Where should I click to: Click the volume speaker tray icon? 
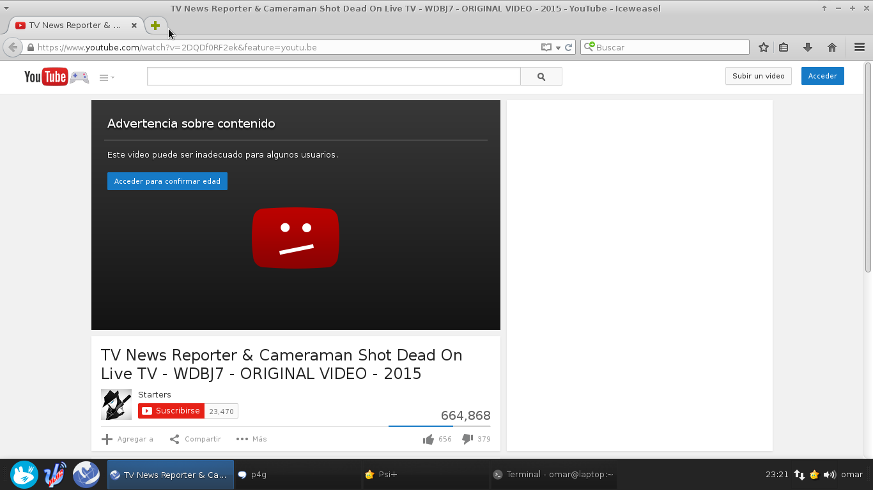(x=830, y=475)
